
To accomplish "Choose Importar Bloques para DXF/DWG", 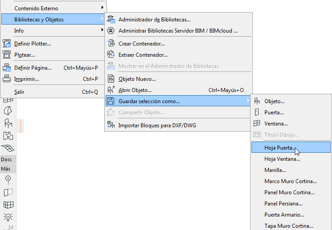I will click(x=178, y=125).
